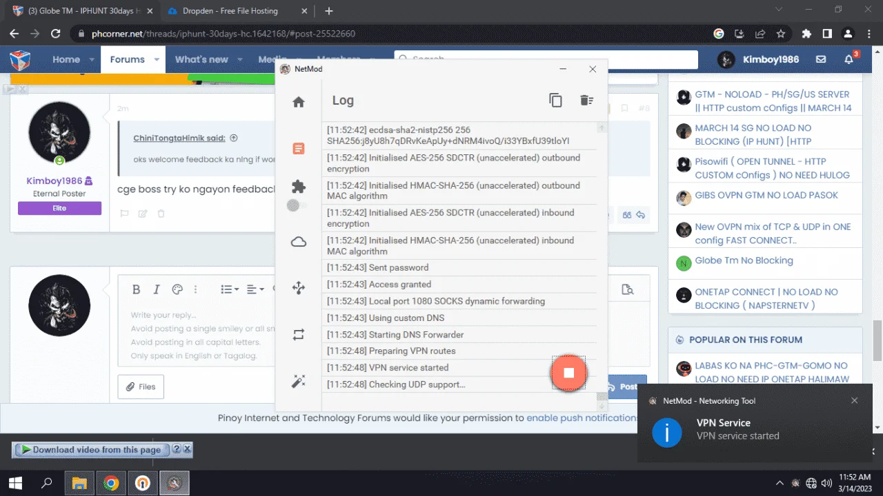Expand the alignment dropdown in reply editor
Viewport: 883px width, 496px height.
point(255,289)
